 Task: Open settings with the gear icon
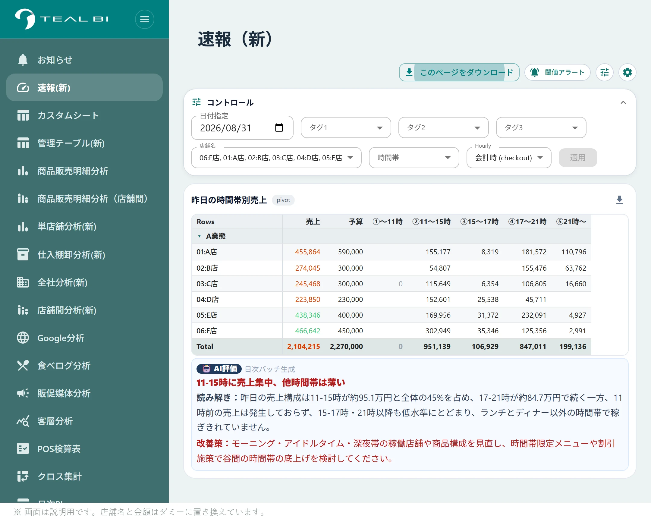627,72
